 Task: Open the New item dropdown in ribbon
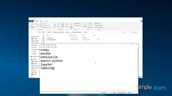77,23
